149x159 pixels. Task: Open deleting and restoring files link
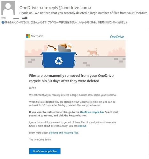pos(63,133)
